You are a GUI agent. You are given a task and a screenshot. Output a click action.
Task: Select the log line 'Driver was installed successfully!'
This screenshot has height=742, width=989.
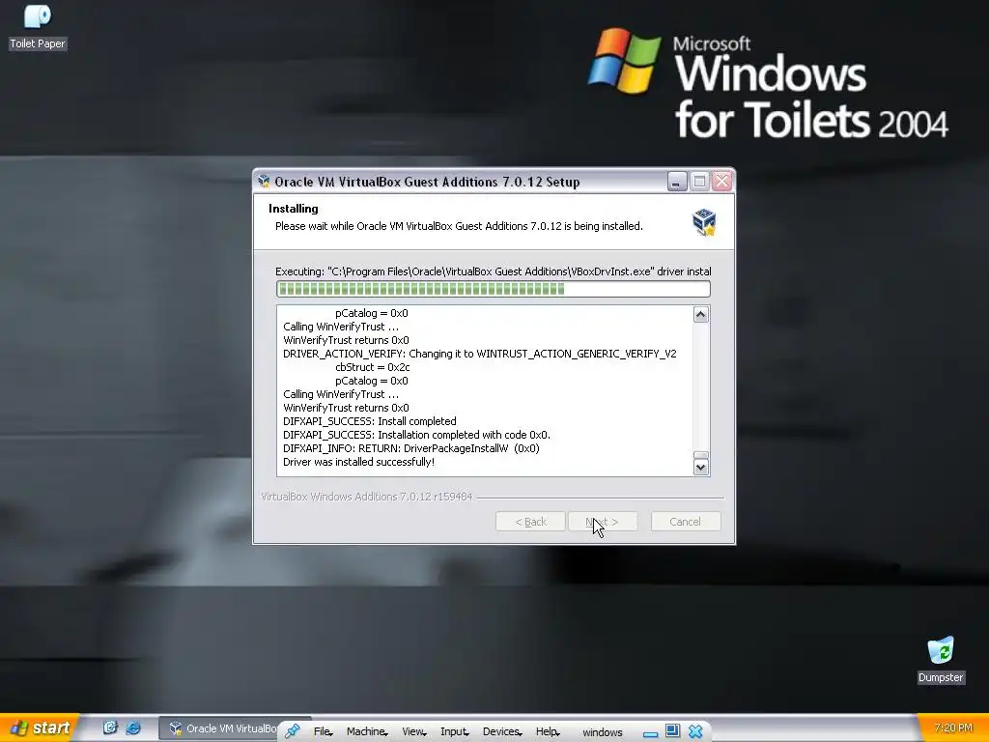(x=359, y=462)
